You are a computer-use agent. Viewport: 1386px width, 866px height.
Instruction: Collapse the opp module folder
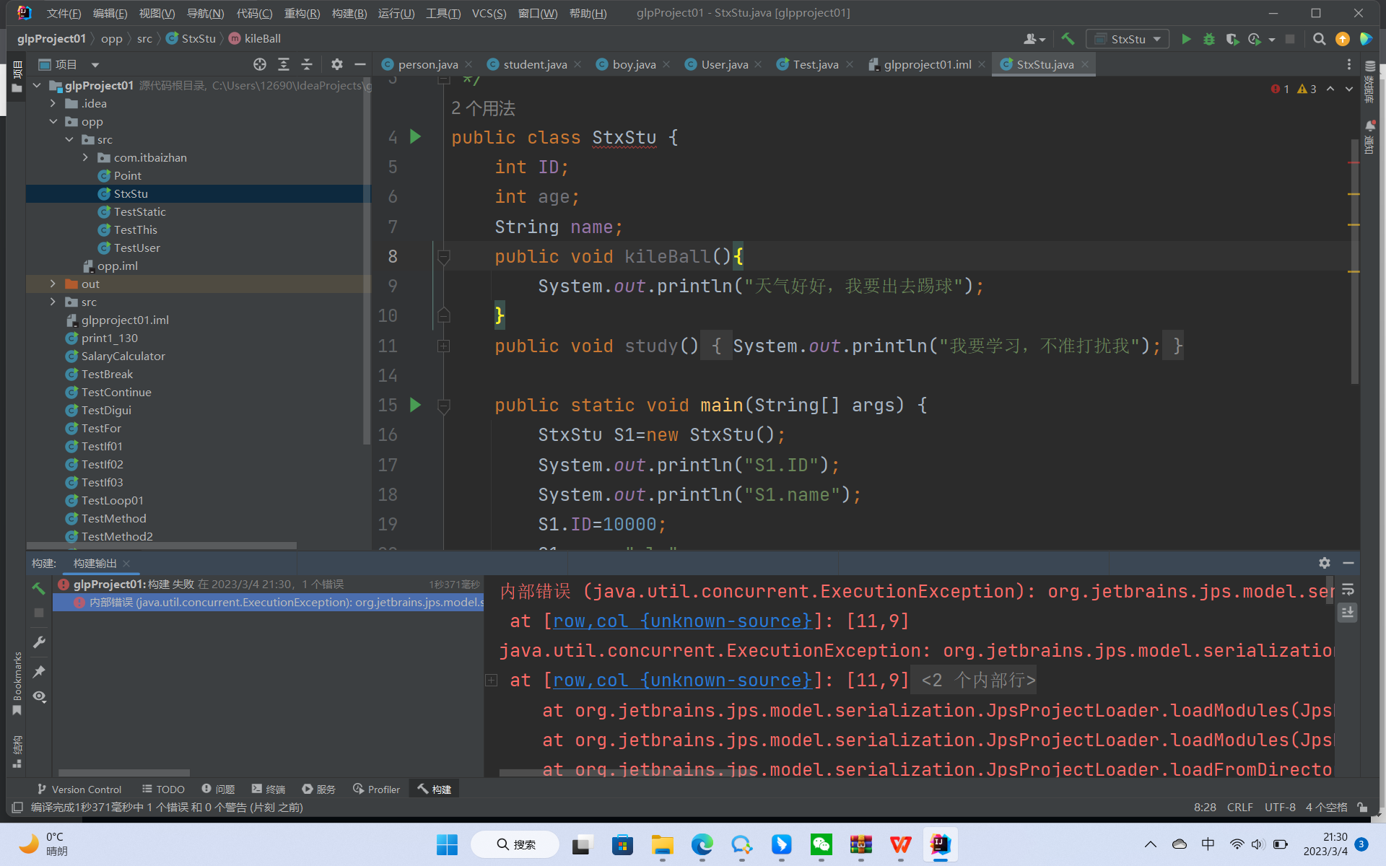coord(53,122)
